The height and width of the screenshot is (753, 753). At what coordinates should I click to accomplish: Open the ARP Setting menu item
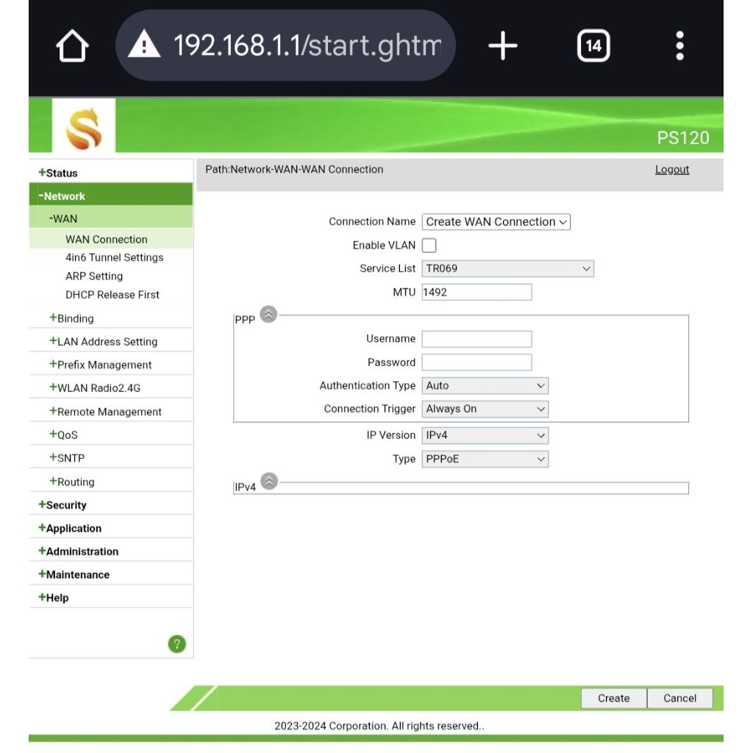coord(94,276)
